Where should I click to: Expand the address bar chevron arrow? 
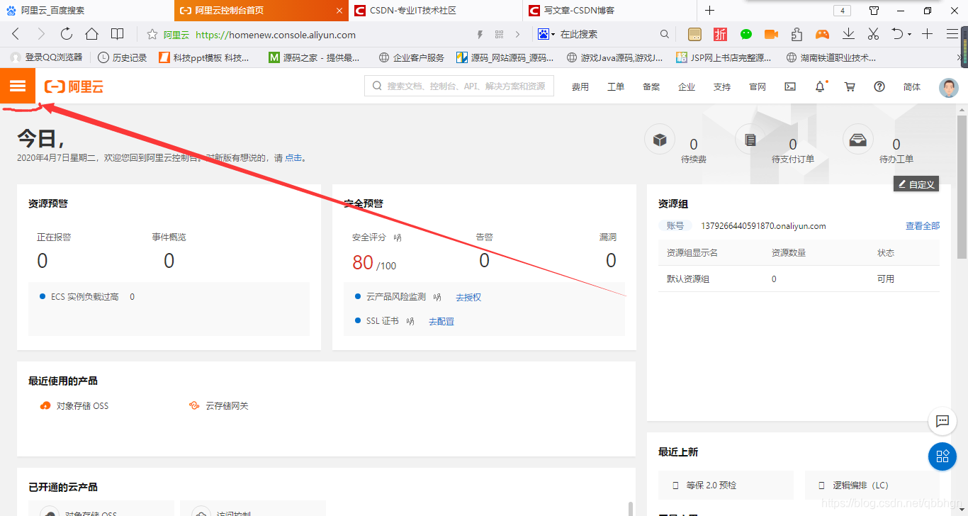pos(518,34)
